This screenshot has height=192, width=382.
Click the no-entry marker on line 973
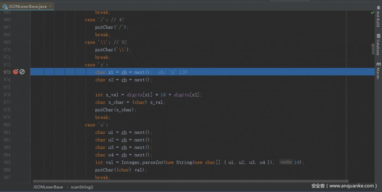22,72
